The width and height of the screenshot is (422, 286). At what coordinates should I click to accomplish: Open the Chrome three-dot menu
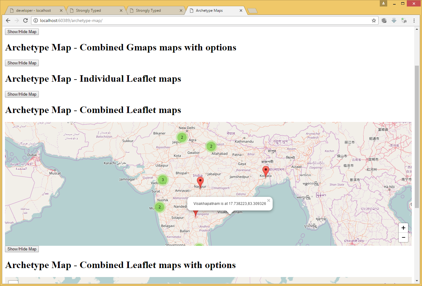414,20
